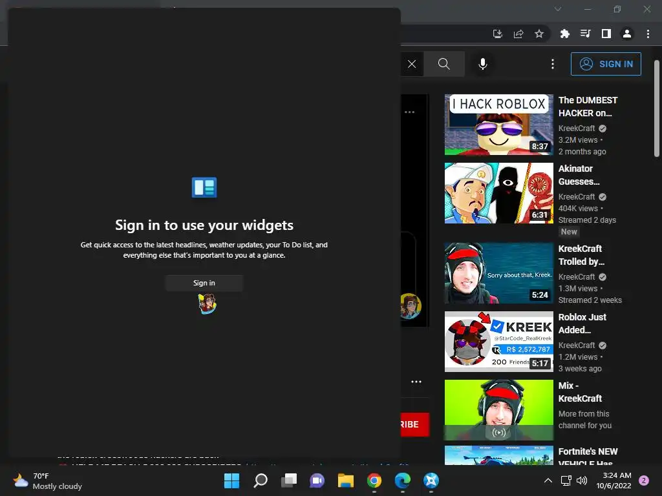Open the three-dot menu above subscribe

[x=416, y=382]
